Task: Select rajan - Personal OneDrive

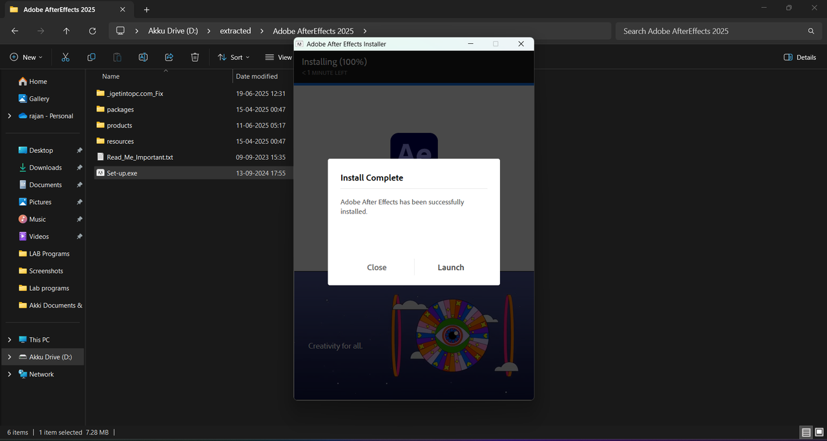Action: point(45,116)
